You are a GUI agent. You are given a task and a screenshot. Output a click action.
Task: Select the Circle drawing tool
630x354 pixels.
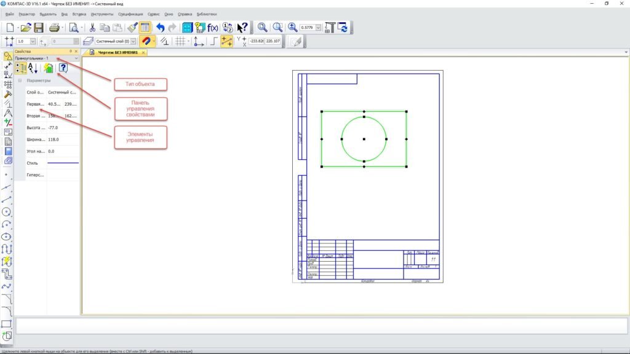tap(6, 212)
